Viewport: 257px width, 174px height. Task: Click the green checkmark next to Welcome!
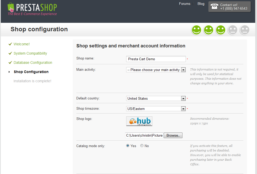(10, 44)
